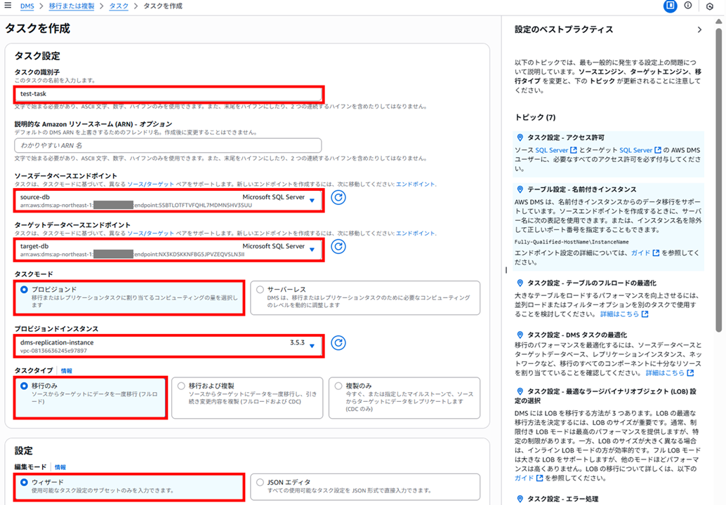This screenshot has height=505, width=726.
Task: Refresh the provisioned instance list
Action: [338, 343]
